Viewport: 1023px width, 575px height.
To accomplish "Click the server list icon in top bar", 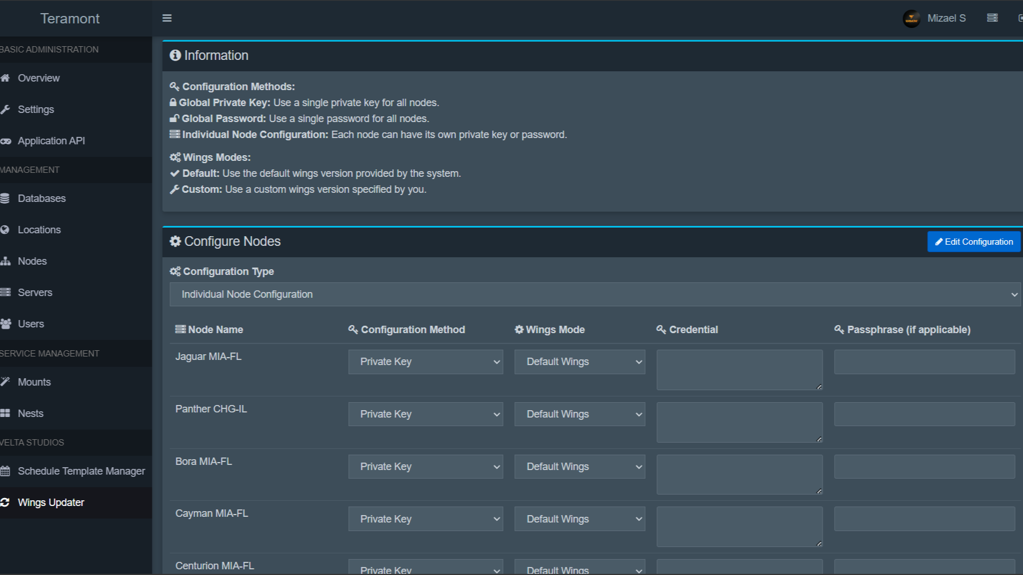I will tap(992, 18).
